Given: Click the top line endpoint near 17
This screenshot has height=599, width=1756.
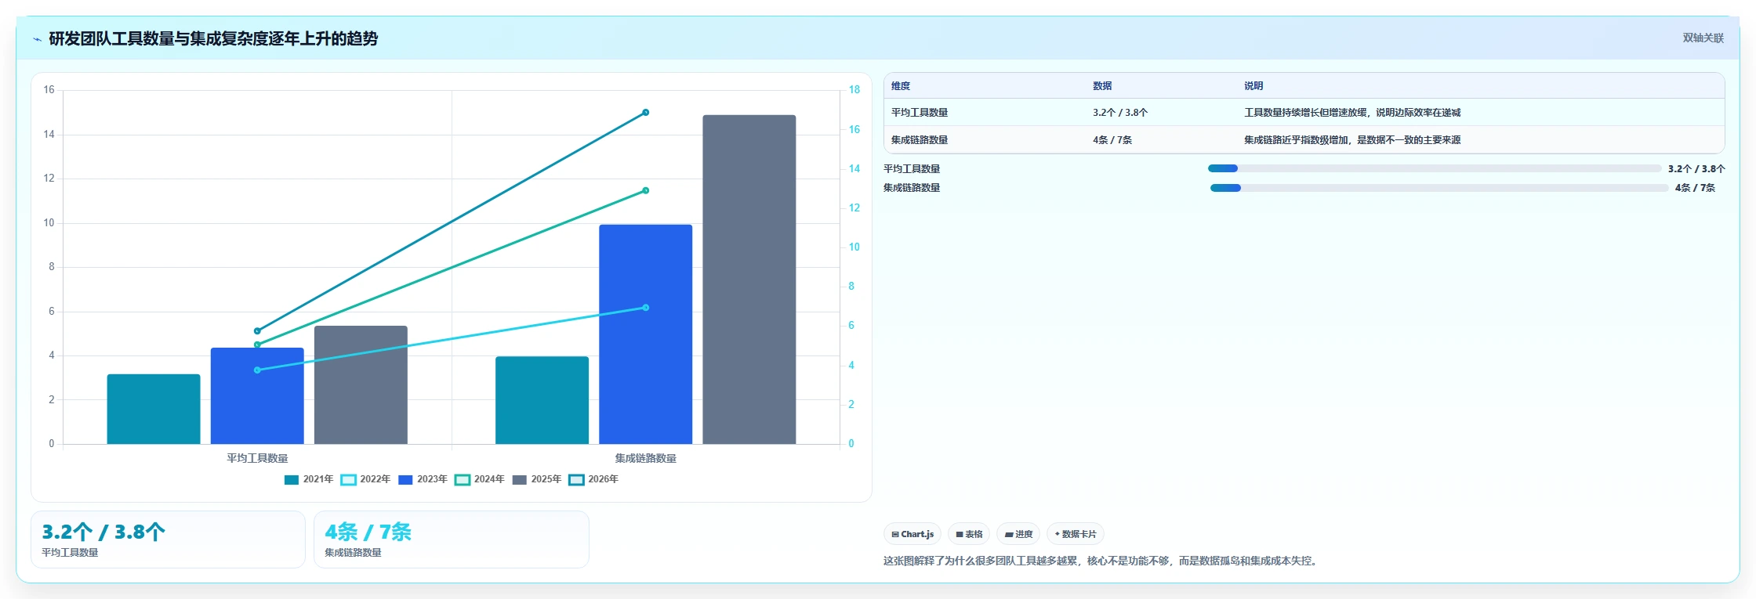Looking at the screenshot, I should tap(645, 113).
